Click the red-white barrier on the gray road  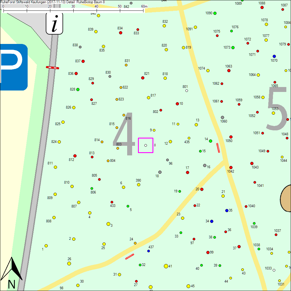(52, 68)
